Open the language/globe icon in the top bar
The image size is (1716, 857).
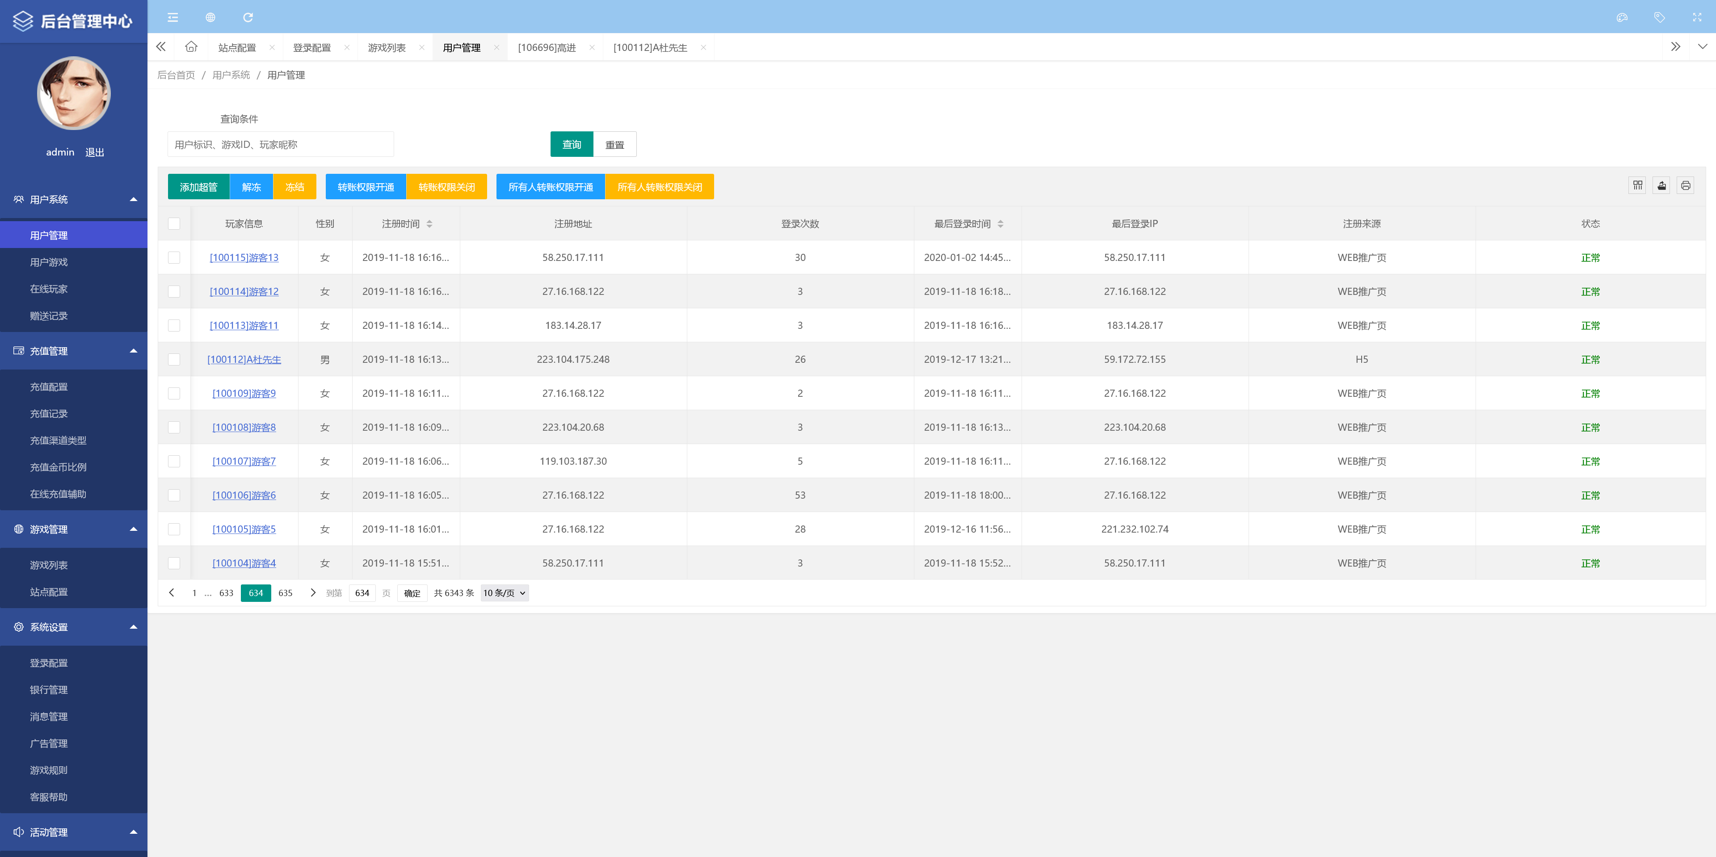coord(210,17)
